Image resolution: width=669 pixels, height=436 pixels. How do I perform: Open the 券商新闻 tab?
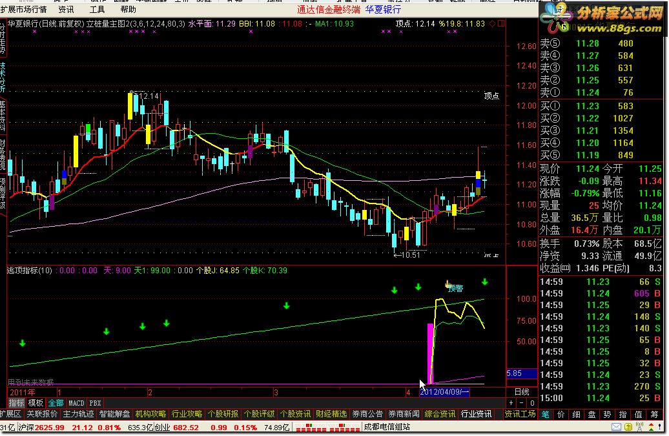(404, 414)
